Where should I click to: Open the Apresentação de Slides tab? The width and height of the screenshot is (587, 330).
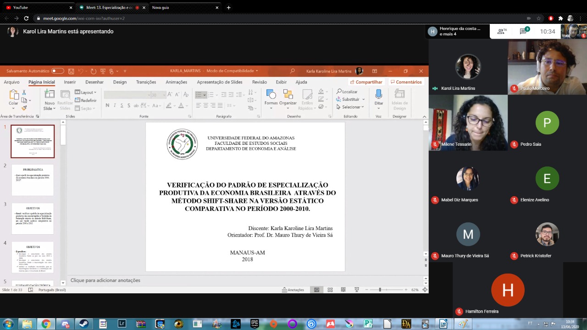[x=220, y=82]
